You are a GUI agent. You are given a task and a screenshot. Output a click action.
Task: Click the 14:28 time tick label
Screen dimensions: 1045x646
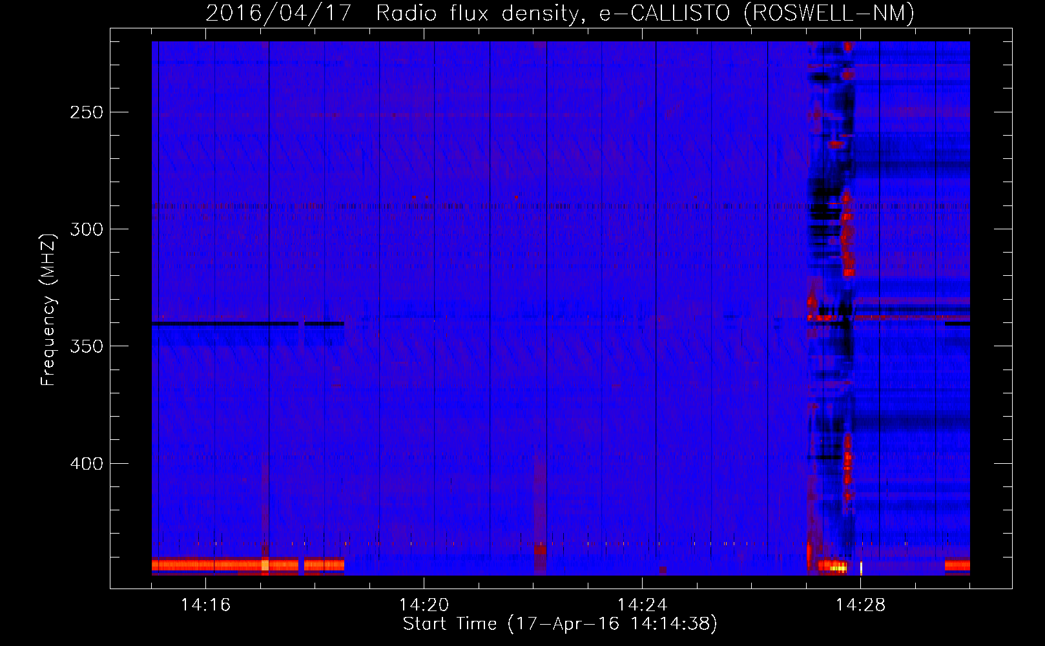[x=860, y=605]
